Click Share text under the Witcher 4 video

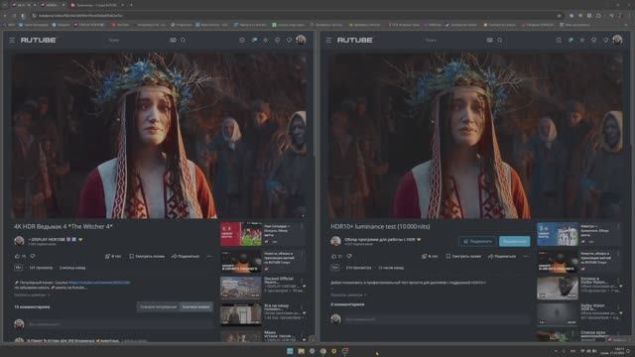pyautogui.click(x=189, y=256)
